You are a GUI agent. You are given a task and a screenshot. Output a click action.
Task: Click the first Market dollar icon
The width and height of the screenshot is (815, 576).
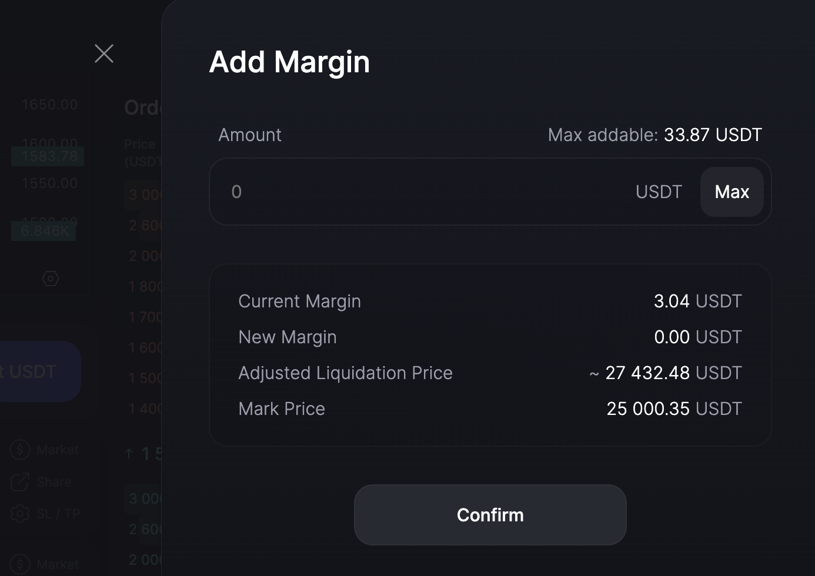click(x=20, y=450)
